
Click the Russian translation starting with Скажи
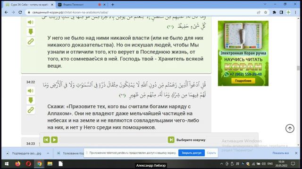(123, 117)
